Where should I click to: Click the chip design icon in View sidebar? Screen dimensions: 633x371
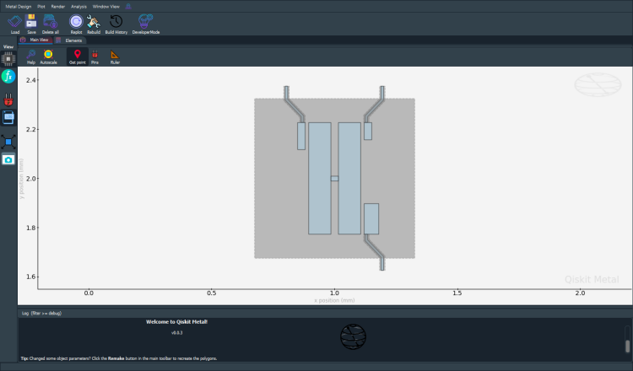click(8, 59)
